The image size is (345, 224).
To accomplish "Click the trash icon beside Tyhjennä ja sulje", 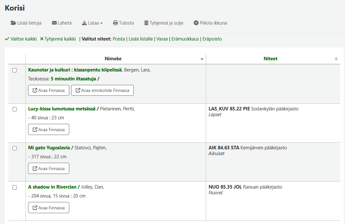I will (146, 23).
